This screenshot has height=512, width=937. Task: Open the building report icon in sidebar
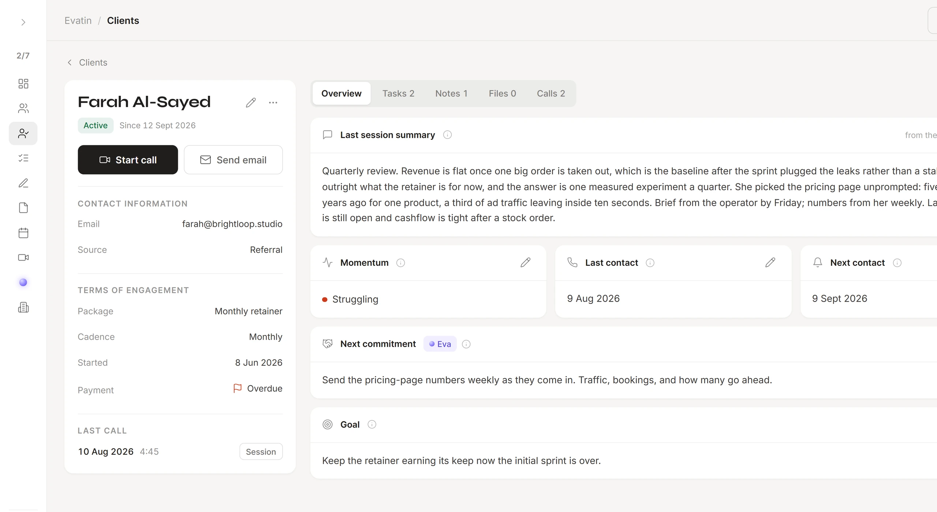[23, 307]
